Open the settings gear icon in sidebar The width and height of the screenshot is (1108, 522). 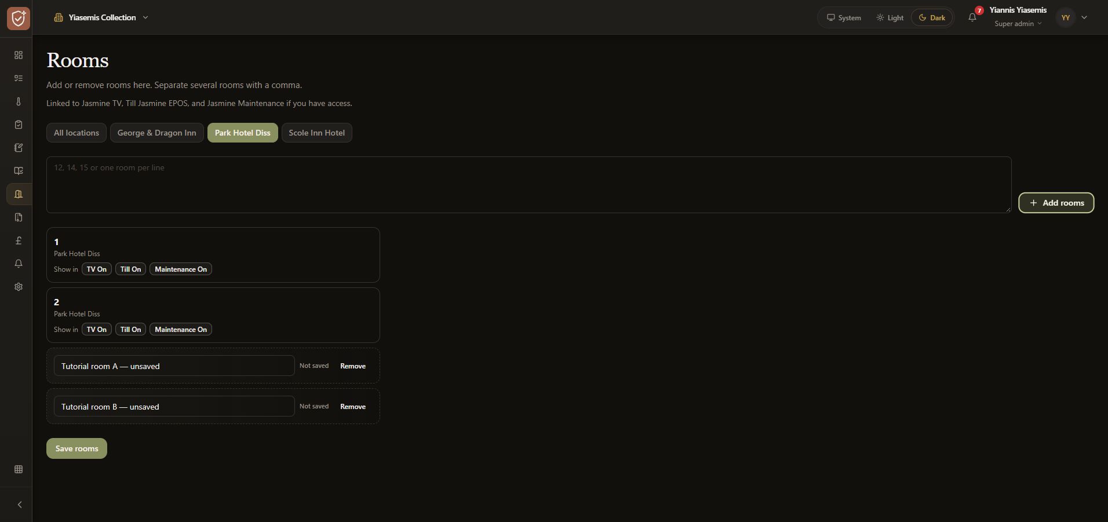[x=19, y=287]
